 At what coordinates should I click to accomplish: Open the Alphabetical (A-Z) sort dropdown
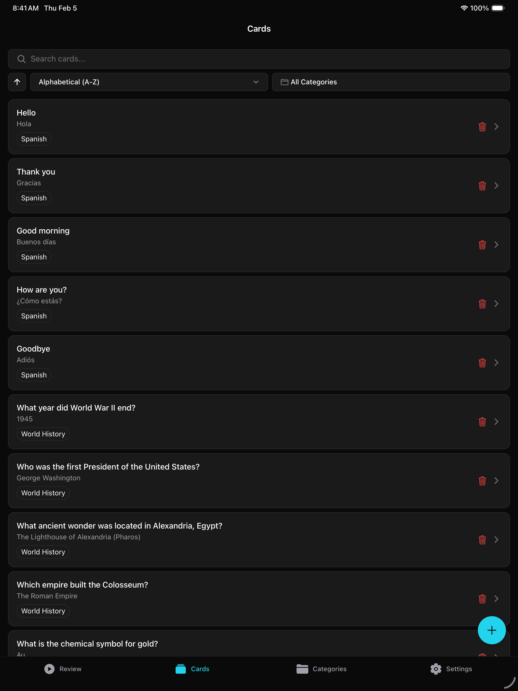pyautogui.click(x=149, y=82)
